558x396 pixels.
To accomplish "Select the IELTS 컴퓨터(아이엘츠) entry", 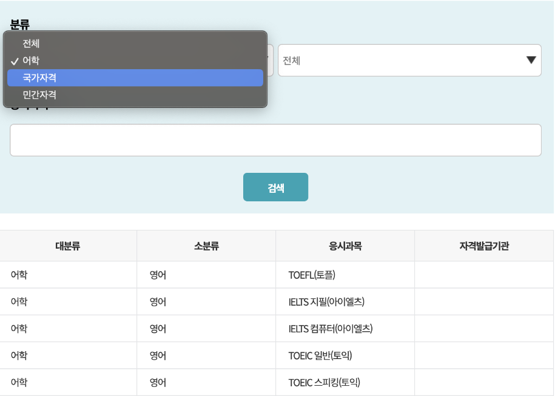I will 330,329.
